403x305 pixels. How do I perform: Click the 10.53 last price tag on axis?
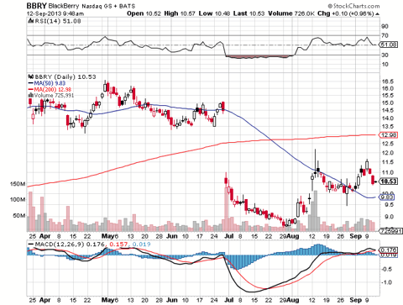coord(388,181)
